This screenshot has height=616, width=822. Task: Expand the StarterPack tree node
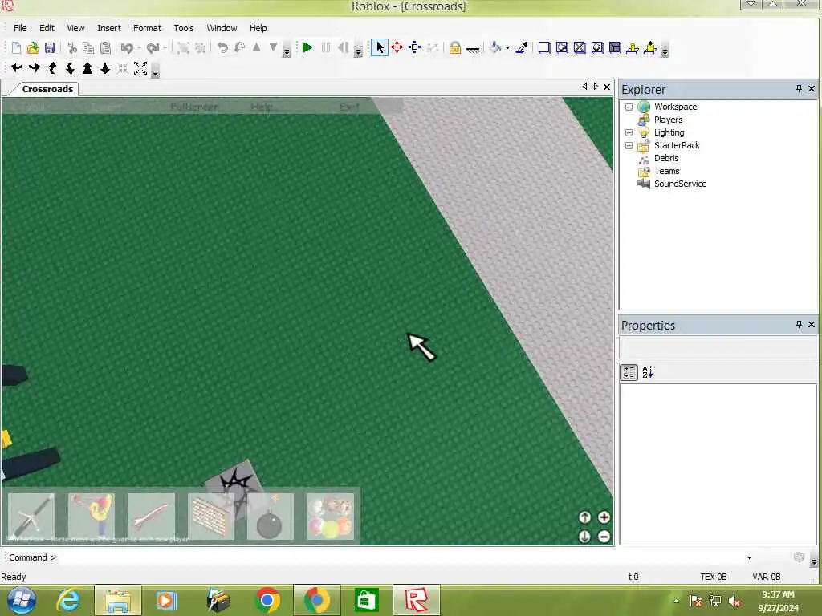629,146
